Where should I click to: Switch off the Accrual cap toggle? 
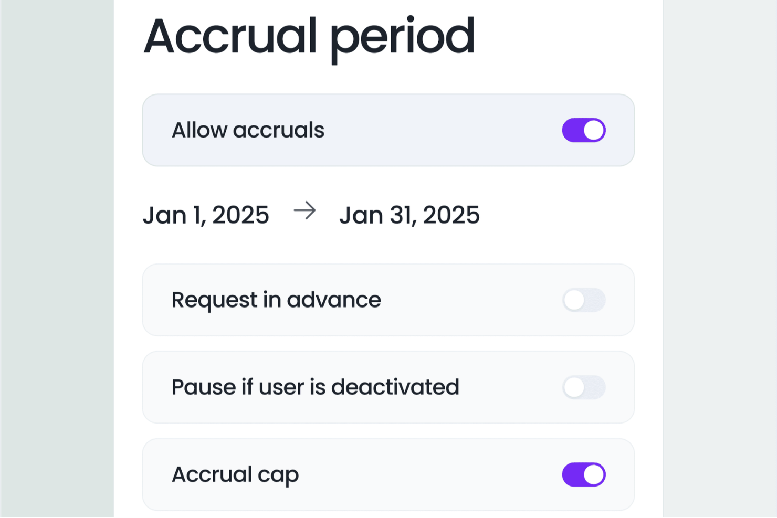(583, 474)
